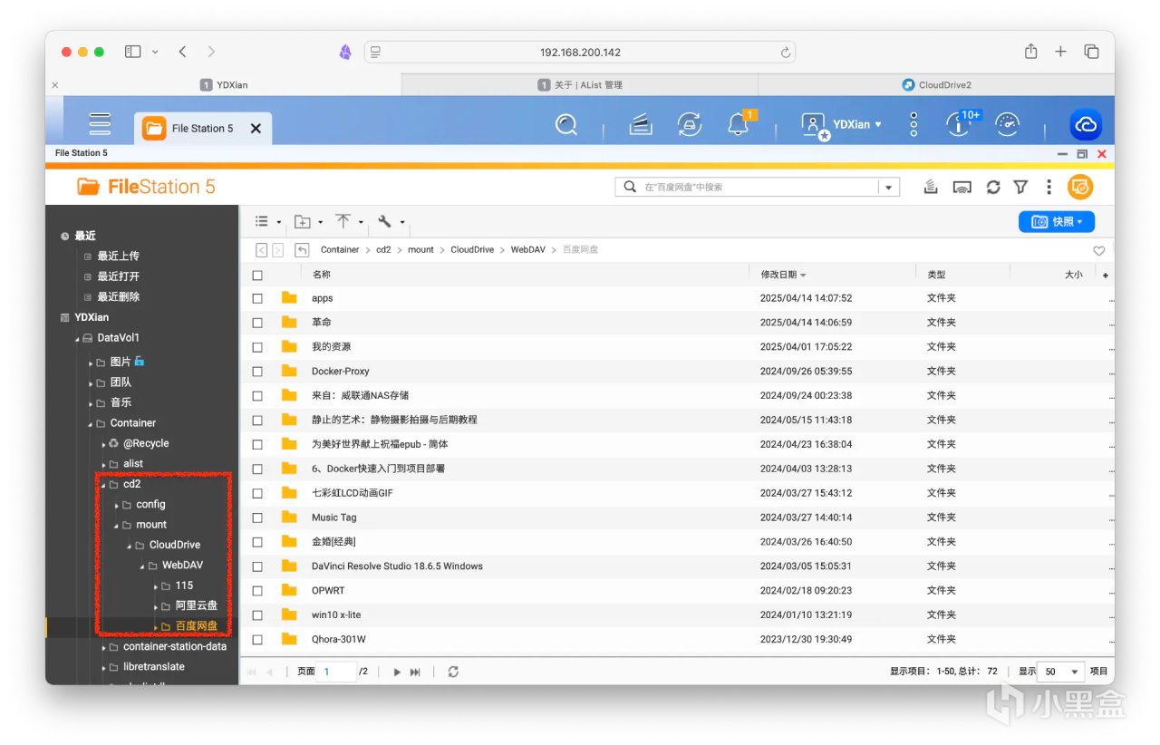This screenshot has width=1160, height=745.
Task: Open 最近删除 in the sidebar
Action: click(119, 297)
